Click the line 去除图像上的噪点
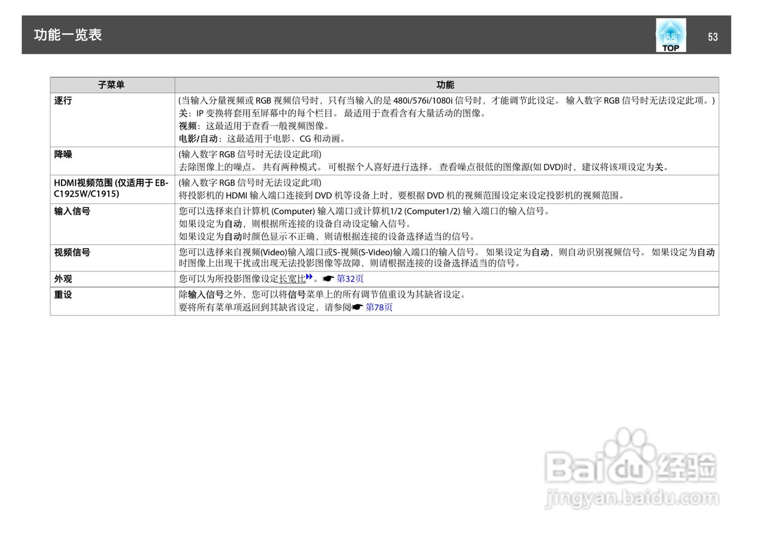This screenshot has width=766, height=541. click(424, 167)
